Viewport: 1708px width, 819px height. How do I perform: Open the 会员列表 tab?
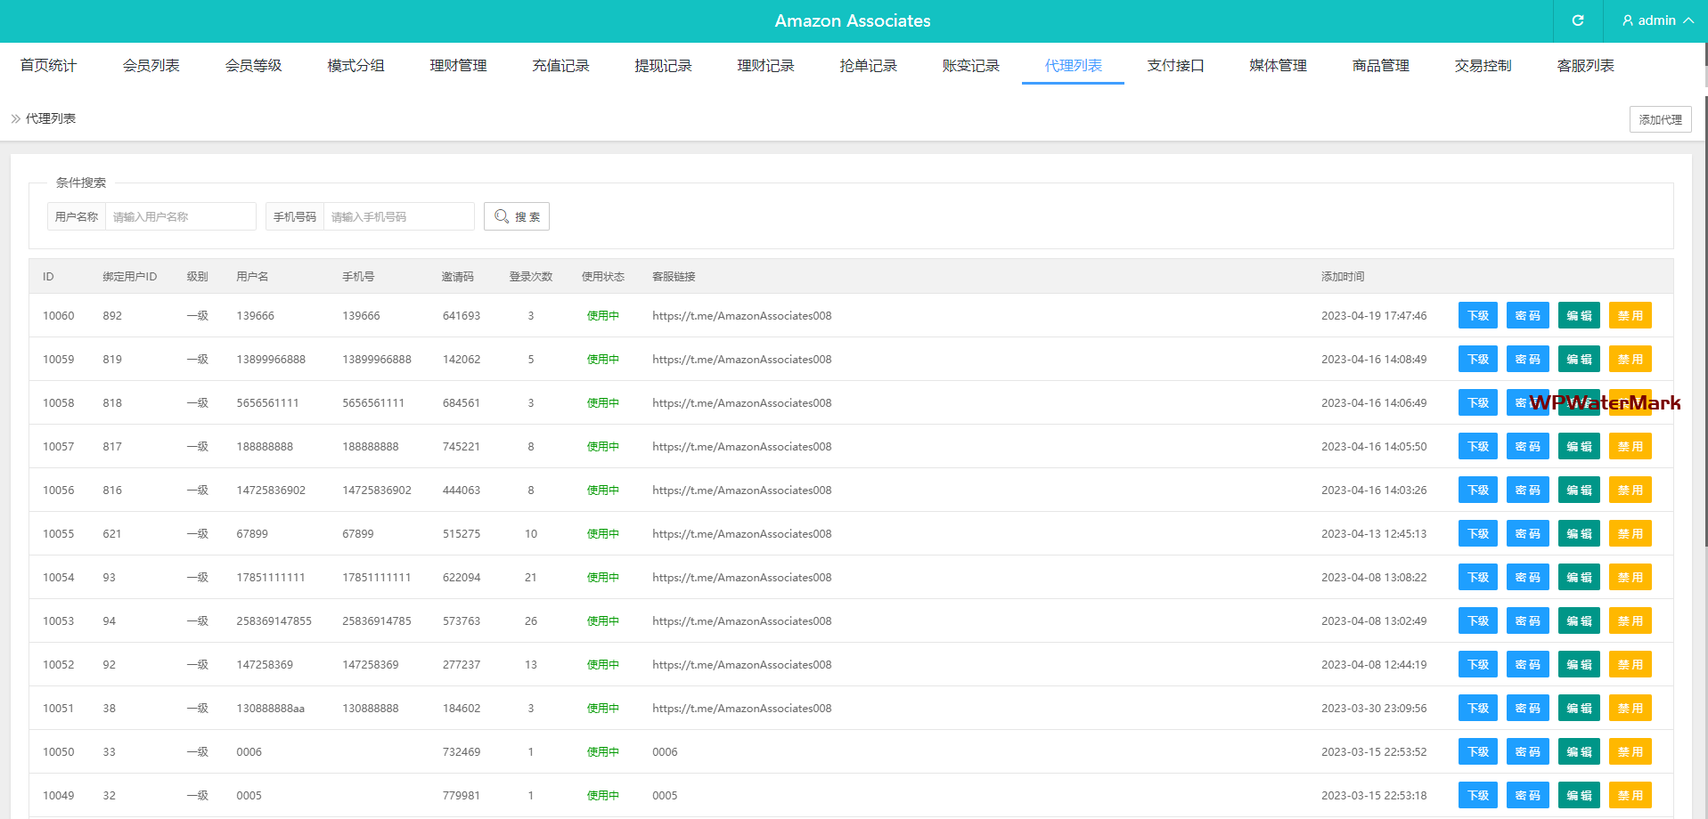pyautogui.click(x=151, y=66)
